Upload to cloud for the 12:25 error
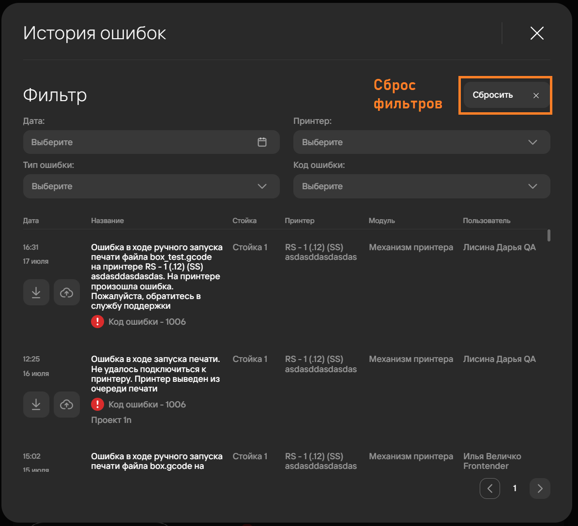 click(x=67, y=405)
